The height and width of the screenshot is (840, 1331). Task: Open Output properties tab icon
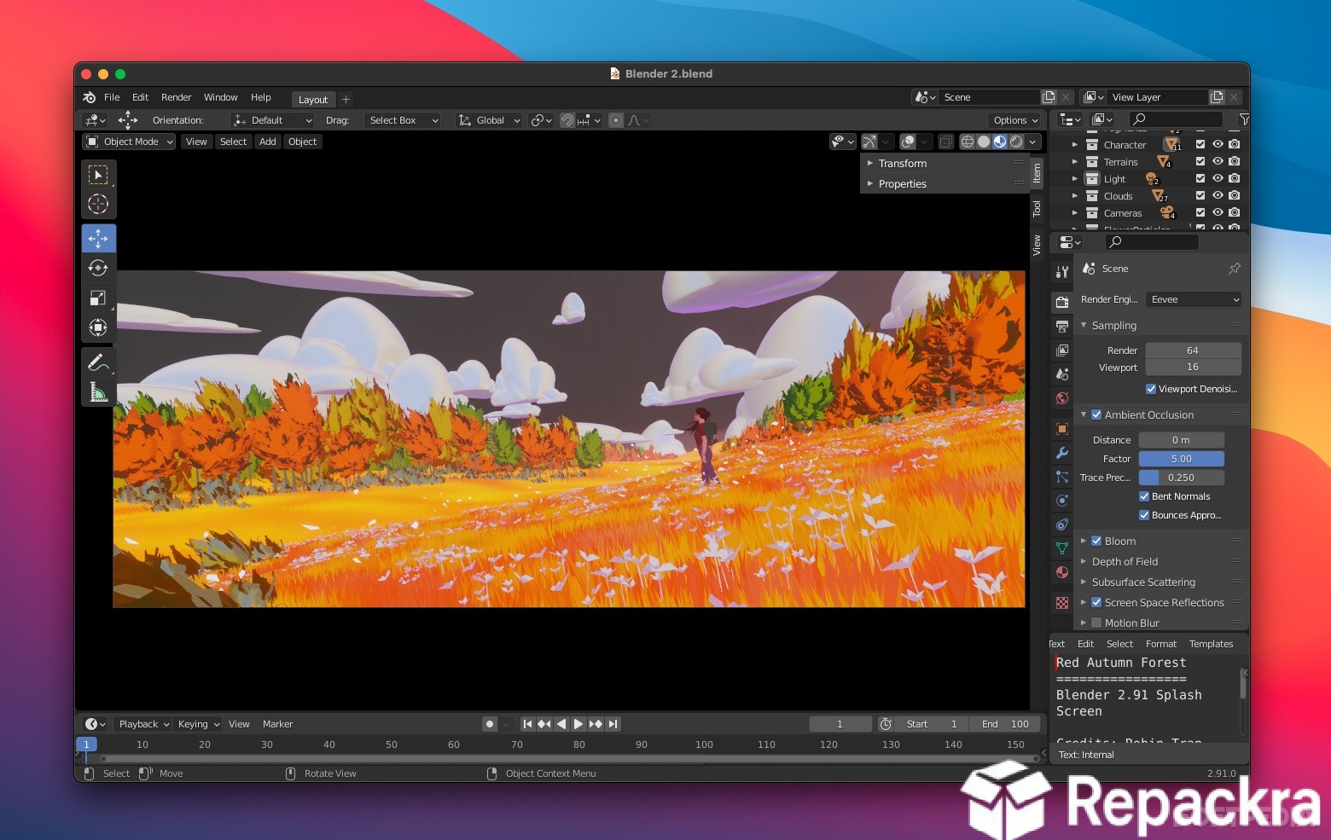[x=1062, y=327]
